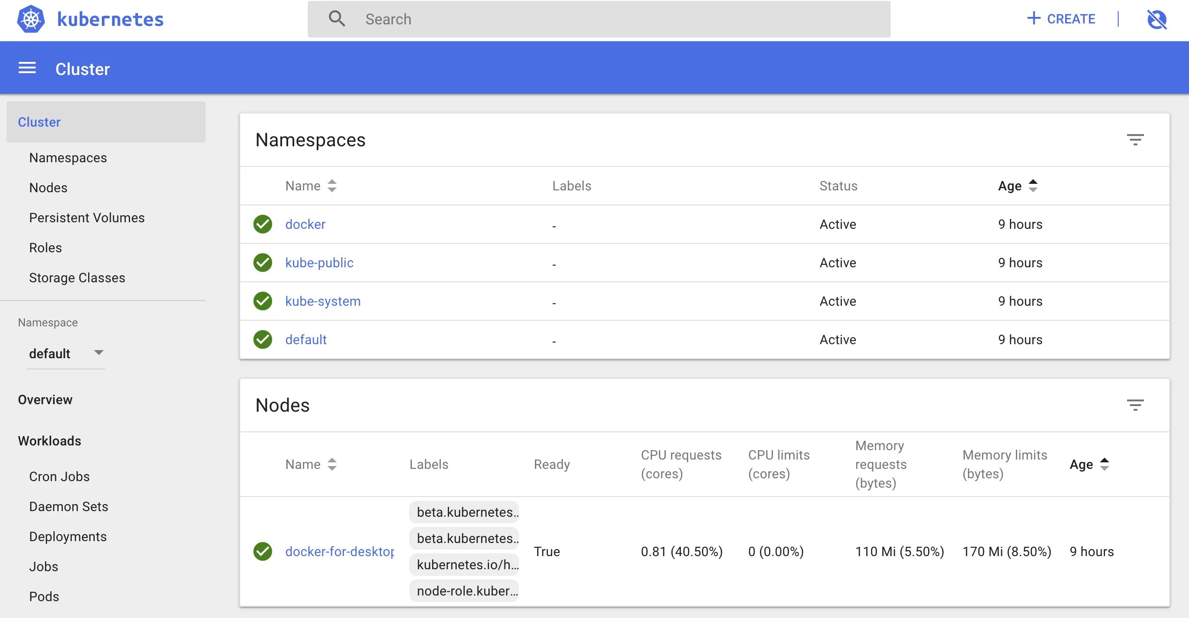Click the CPU limits (cores) column header

(x=779, y=464)
